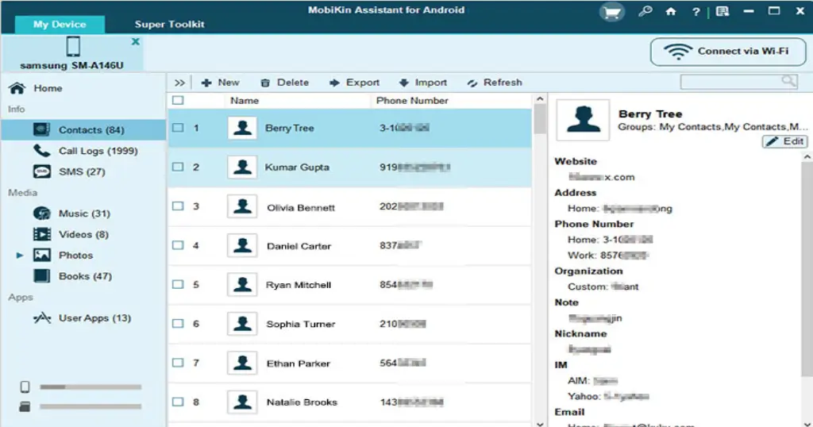Click the contact list scroll-up arrow
Image resolution: width=813 pixels, height=427 pixels.
(540, 98)
